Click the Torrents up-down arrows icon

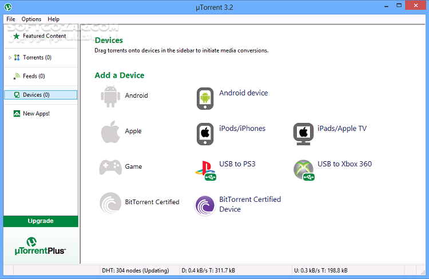[17, 57]
